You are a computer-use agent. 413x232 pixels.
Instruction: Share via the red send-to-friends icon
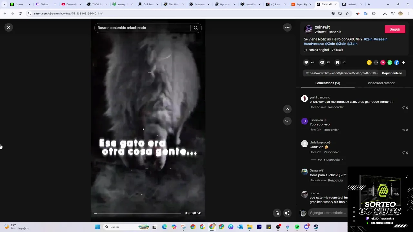[383, 63]
